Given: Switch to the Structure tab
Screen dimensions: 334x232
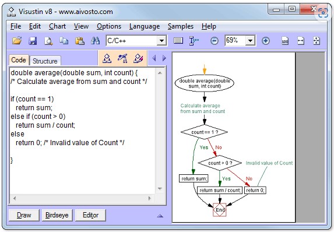Looking at the screenshot, I should click(45, 61).
